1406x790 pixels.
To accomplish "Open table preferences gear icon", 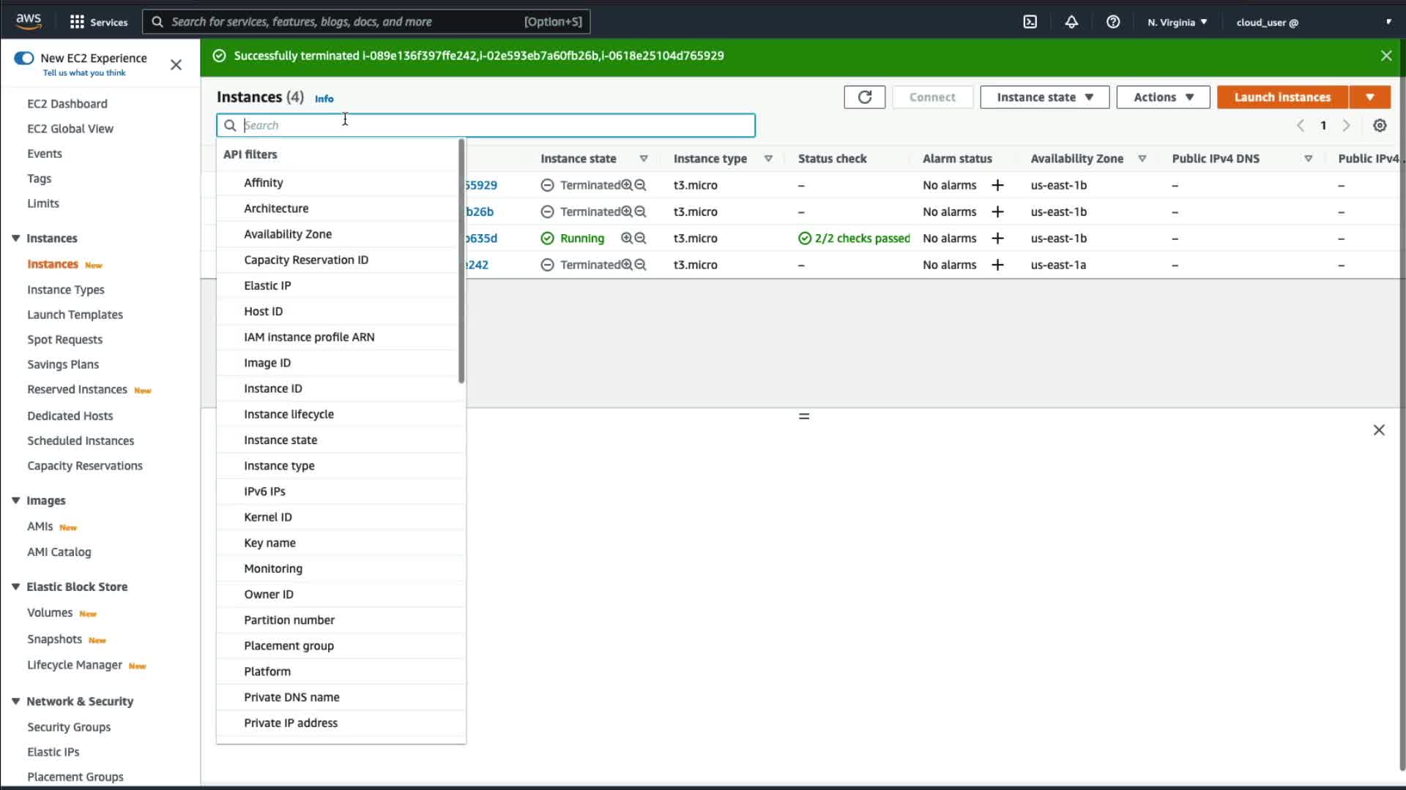I will [1380, 126].
